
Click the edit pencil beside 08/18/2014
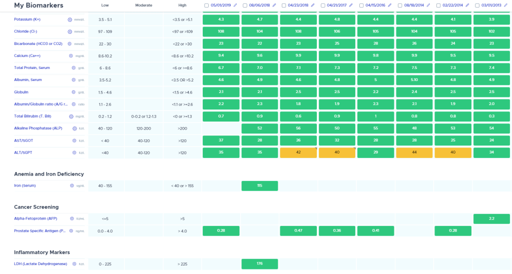(428, 5)
